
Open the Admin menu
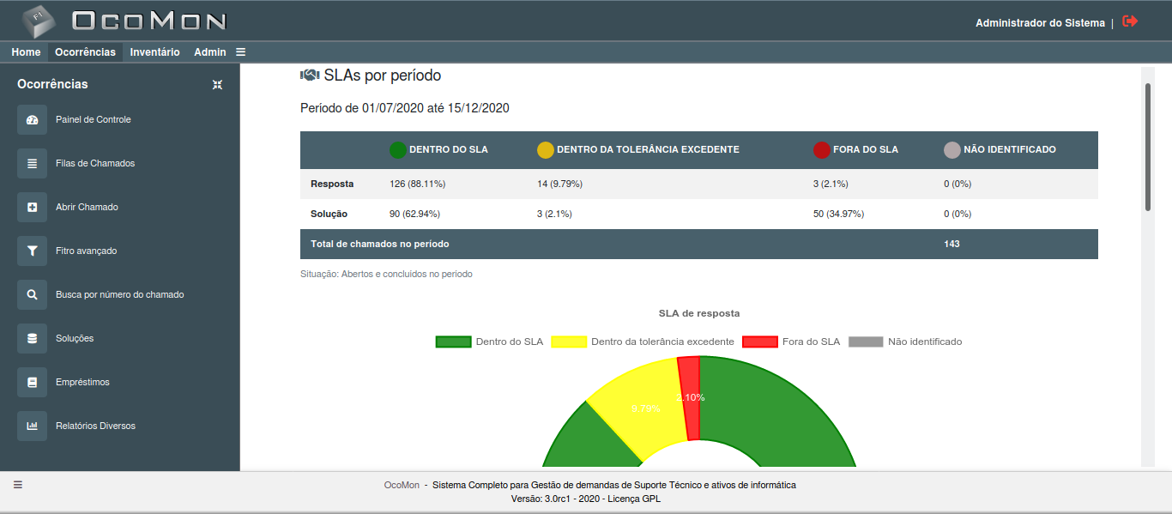point(210,52)
